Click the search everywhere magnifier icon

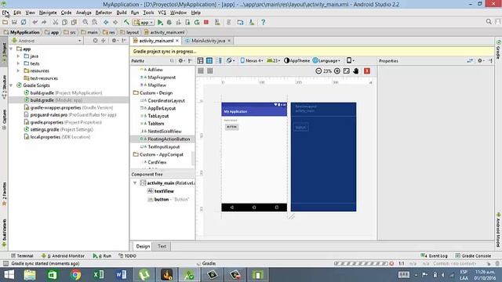tap(489, 22)
